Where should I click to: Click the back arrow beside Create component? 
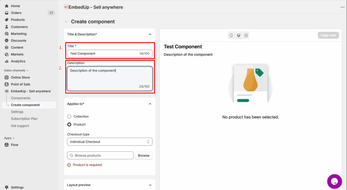[66, 22]
